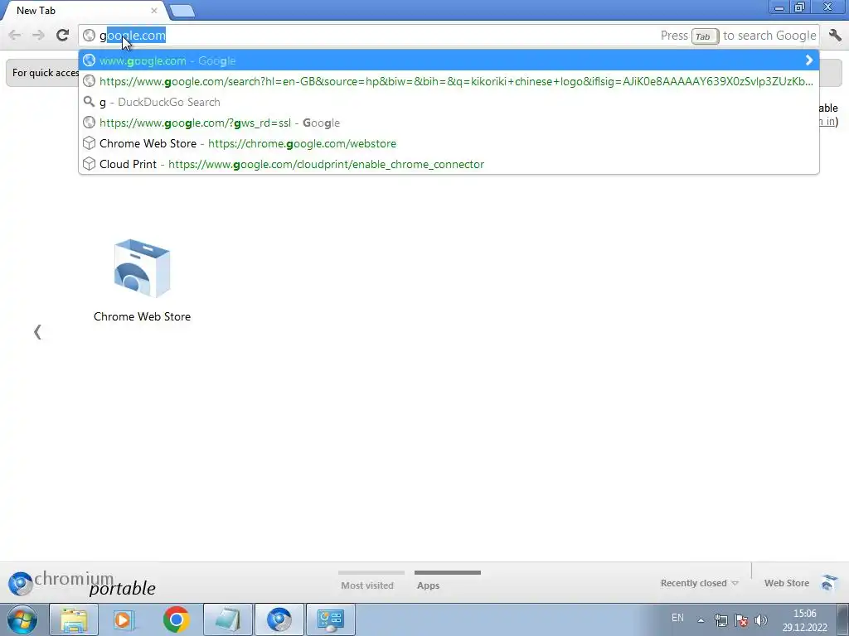The height and width of the screenshot is (636, 849).
Task: Click inside the omnibox address field
Action: tap(449, 36)
